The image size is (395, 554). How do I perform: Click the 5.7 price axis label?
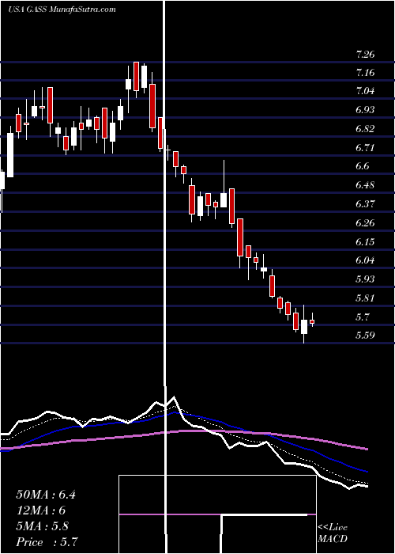point(363,317)
